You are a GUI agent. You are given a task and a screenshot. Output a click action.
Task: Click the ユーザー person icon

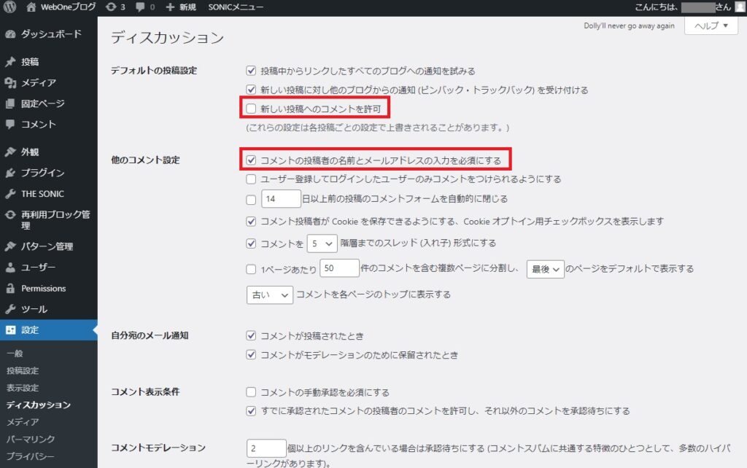tap(10, 267)
